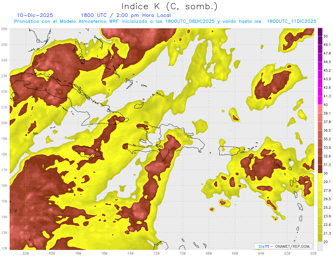Viewport: 333px width, 257px height.
Task: Select the 80W longitude label
Action: (52, 253)
